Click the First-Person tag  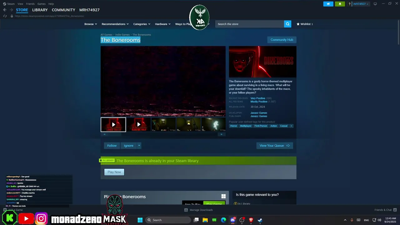(x=261, y=126)
